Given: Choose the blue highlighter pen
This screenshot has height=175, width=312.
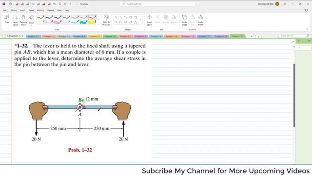Looking at the screenshot, I should (83, 22).
